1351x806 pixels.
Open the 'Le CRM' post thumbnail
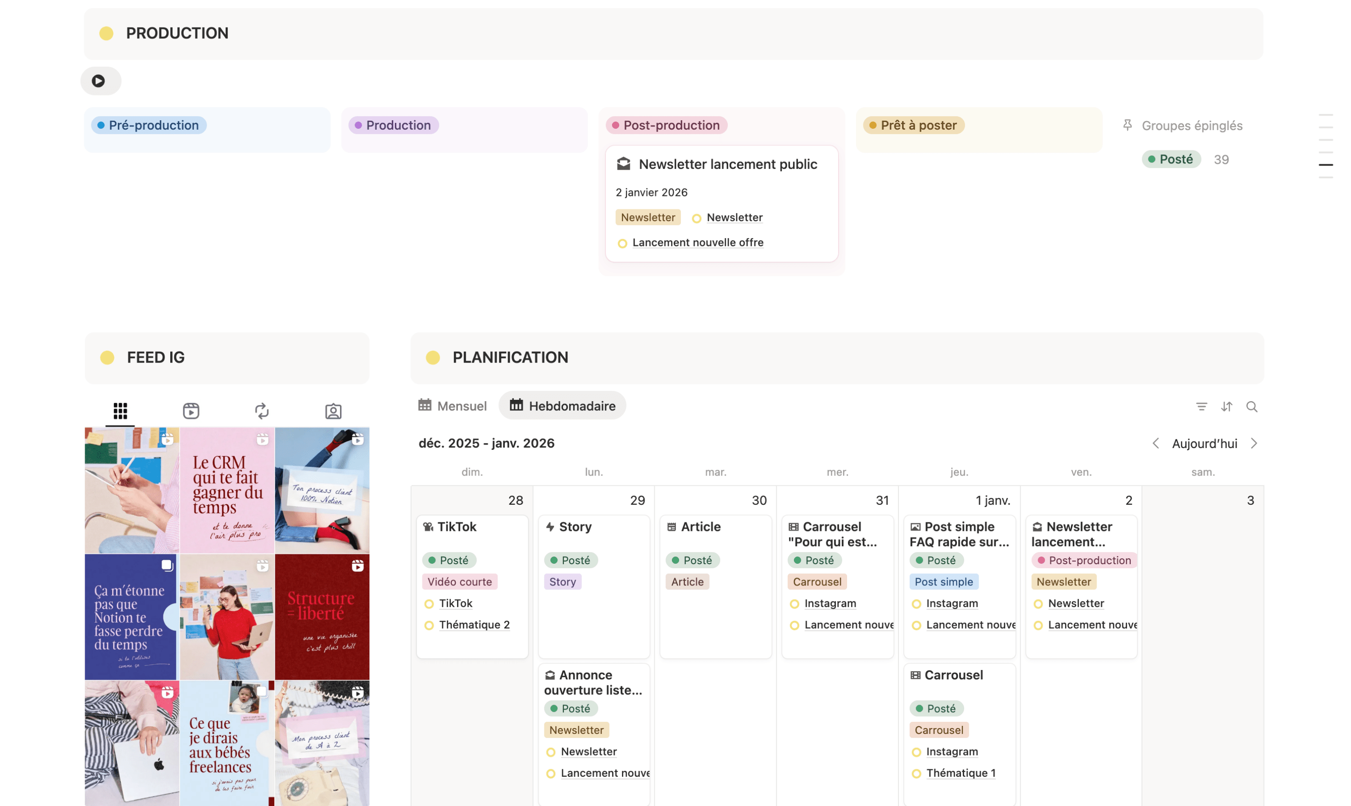(227, 490)
